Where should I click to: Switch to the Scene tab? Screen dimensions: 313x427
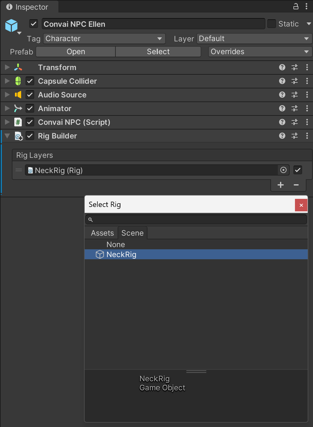point(133,233)
